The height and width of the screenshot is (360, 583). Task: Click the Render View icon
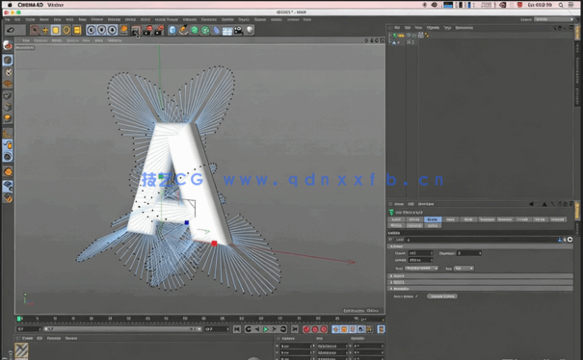pos(136,30)
